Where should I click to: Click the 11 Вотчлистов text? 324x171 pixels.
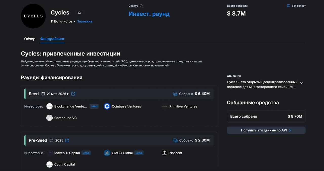(x=62, y=21)
